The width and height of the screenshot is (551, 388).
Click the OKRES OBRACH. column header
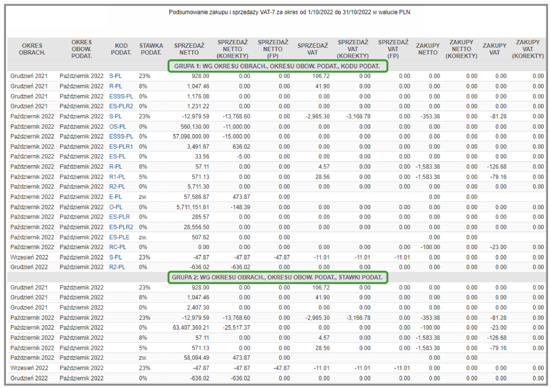pos(32,49)
